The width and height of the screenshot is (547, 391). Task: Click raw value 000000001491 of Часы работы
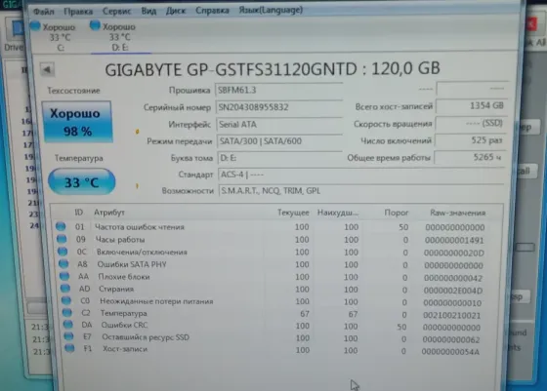click(454, 240)
